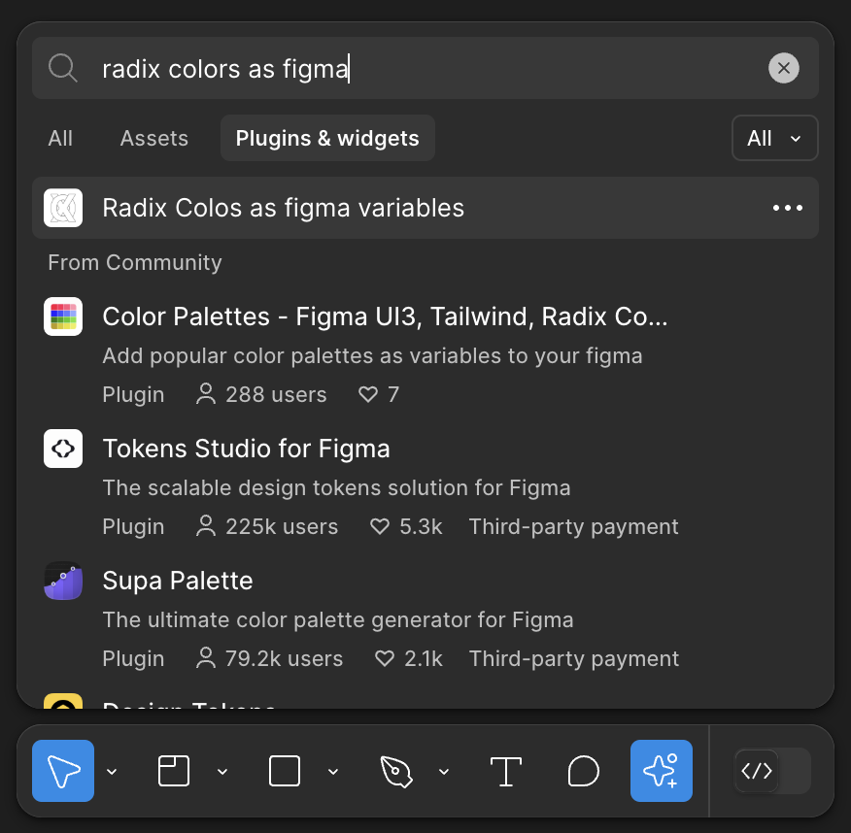Open the Comment tool
The image size is (851, 833).
click(584, 771)
